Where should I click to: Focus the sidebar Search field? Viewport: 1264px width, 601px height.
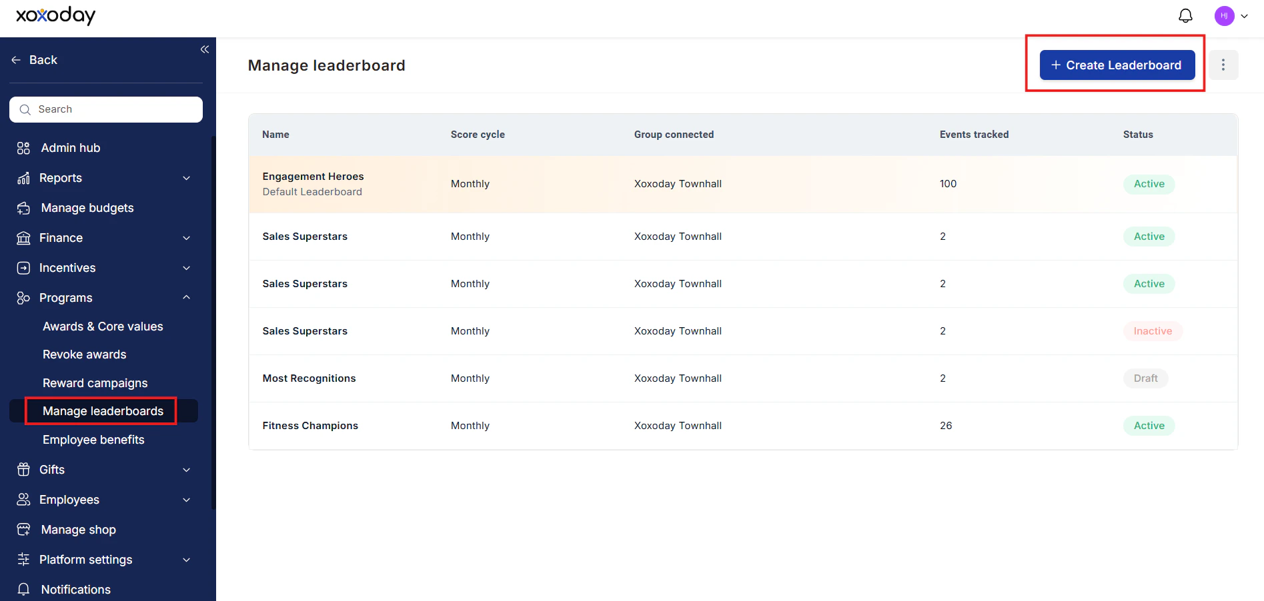click(x=106, y=109)
